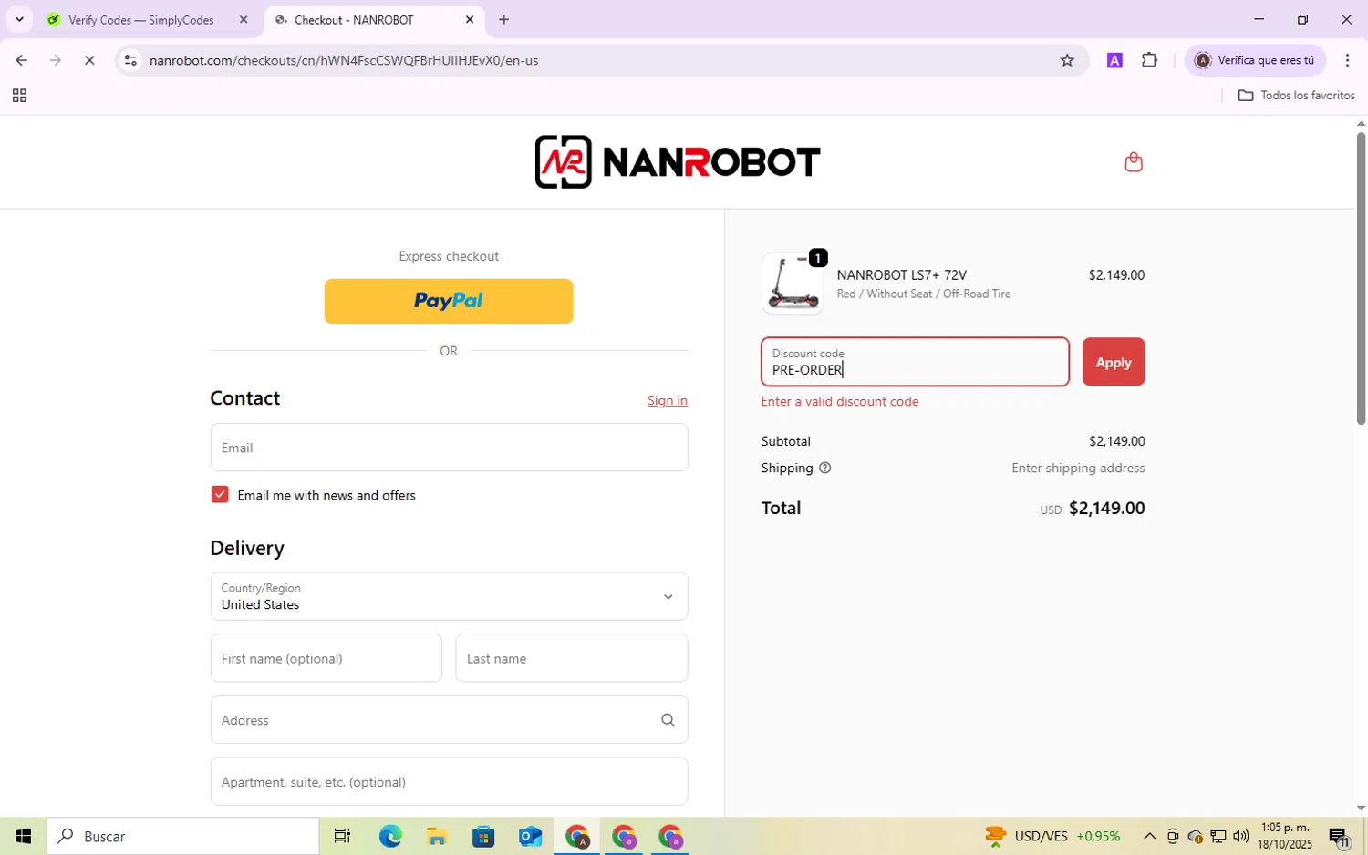The width and height of the screenshot is (1368, 855).
Task: Click the first Chrome taskbar icon
Action: (577, 836)
